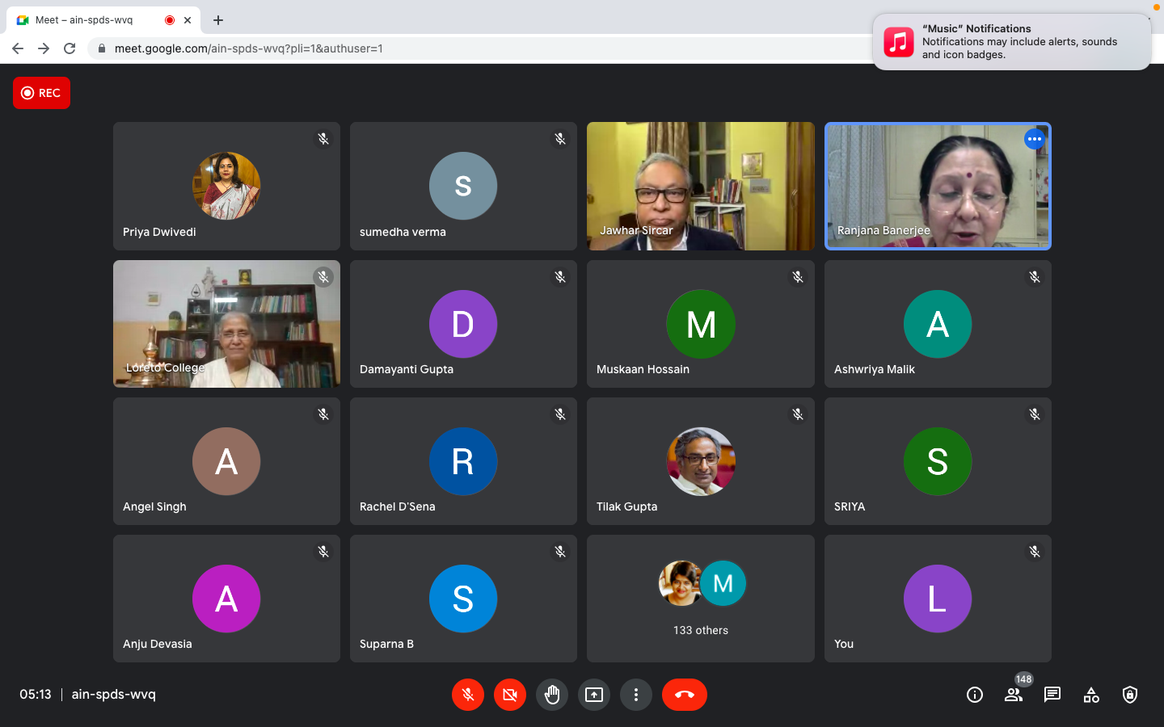The width and height of the screenshot is (1164, 727).
Task: Click the Music Notifications banner
Action: (1011, 42)
